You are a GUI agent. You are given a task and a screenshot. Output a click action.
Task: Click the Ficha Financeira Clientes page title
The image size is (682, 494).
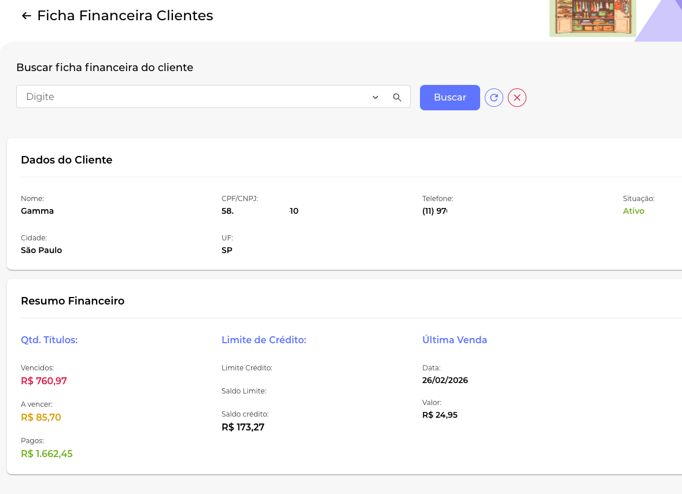coord(125,16)
